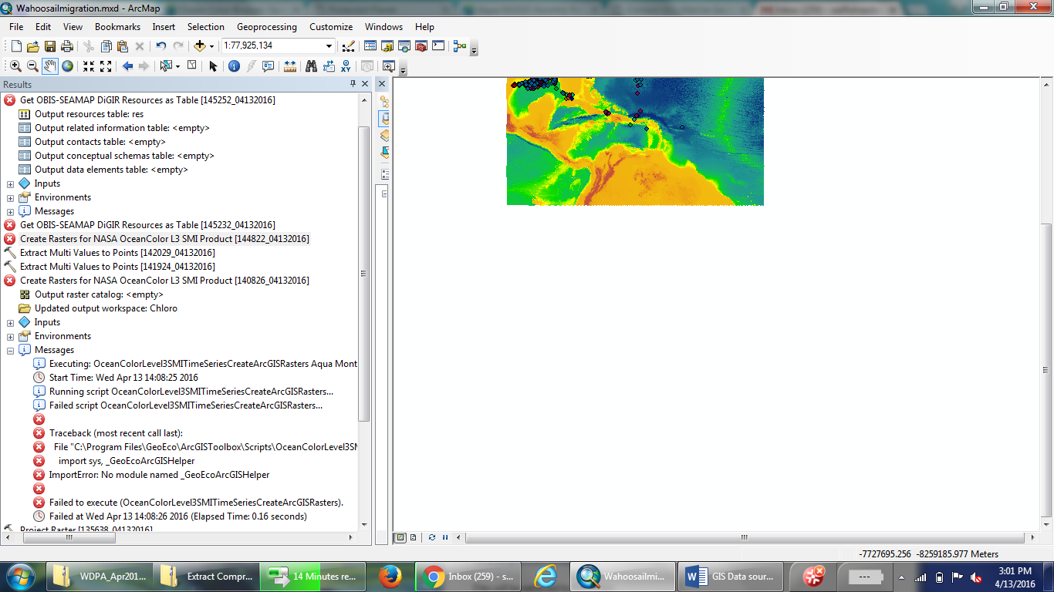
Task: Pick the Measure ruler tool
Action: 290,66
